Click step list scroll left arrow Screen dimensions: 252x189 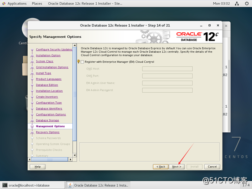30,159
